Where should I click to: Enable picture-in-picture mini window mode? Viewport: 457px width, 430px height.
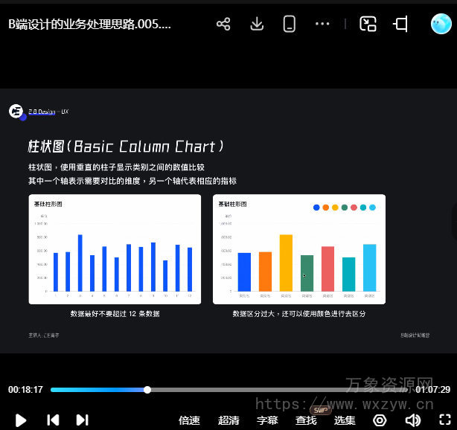(368, 24)
